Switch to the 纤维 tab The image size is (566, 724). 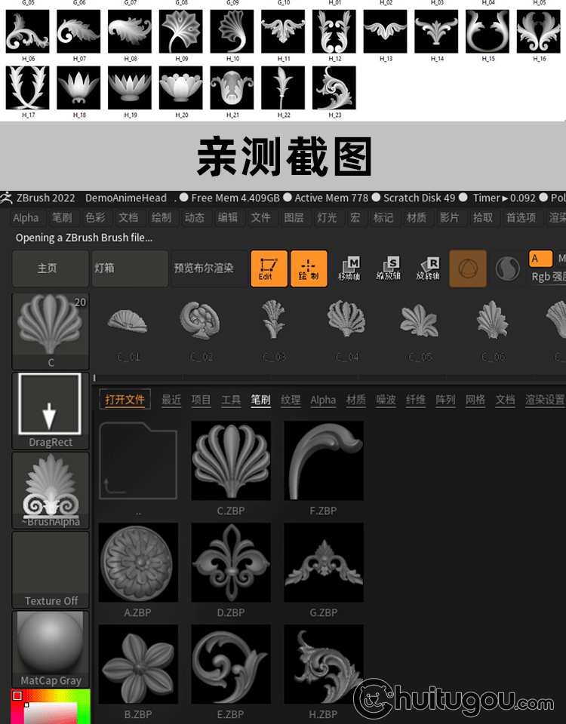pos(415,400)
